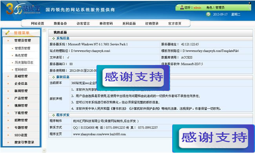The width and height of the screenshot is (255, 153).
Task: Expand the 视频管理 menu group
Action: pos(21,106)
